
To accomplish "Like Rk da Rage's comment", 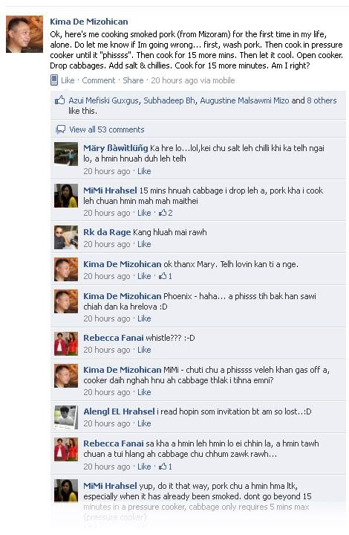I will (x=144, y=244).
